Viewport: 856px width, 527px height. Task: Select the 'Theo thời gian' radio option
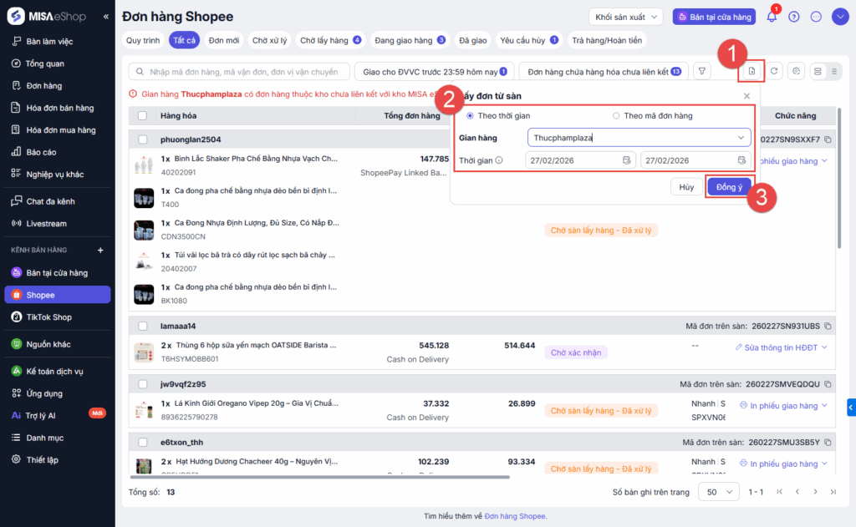(471, 115)
